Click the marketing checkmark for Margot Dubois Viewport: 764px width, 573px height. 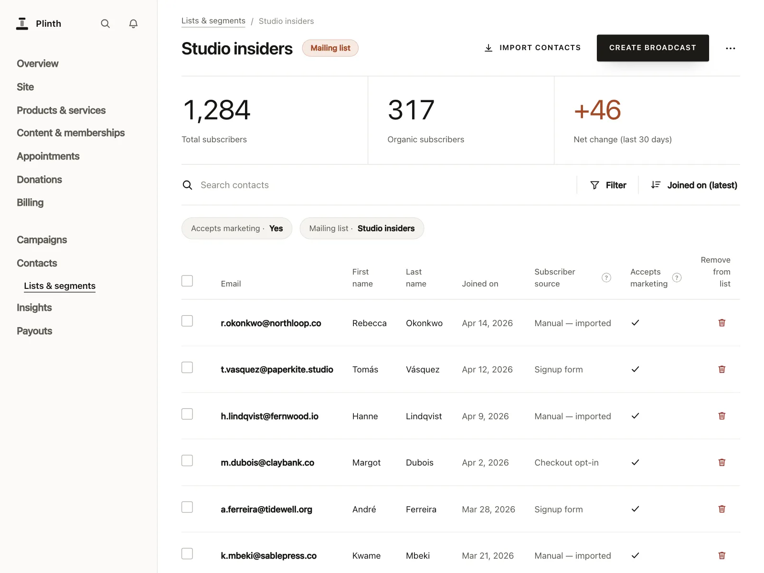tap(635, 462)
